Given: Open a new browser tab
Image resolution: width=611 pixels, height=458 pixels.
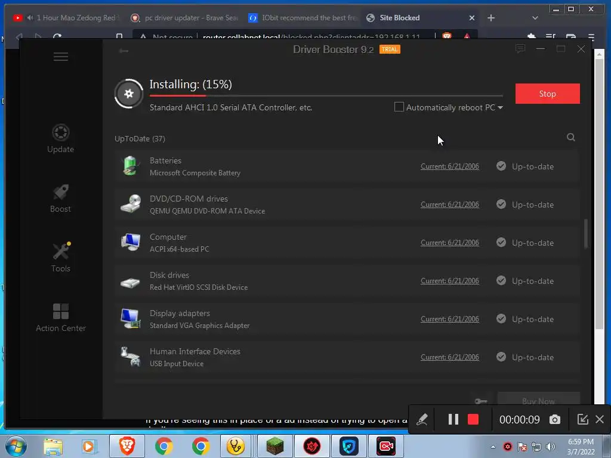Looking at the screenshot, I should pos(491,18).
